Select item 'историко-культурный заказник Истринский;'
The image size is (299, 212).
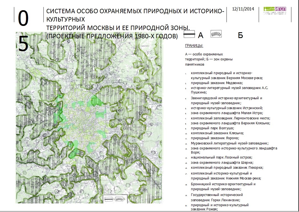coord(227,108)
